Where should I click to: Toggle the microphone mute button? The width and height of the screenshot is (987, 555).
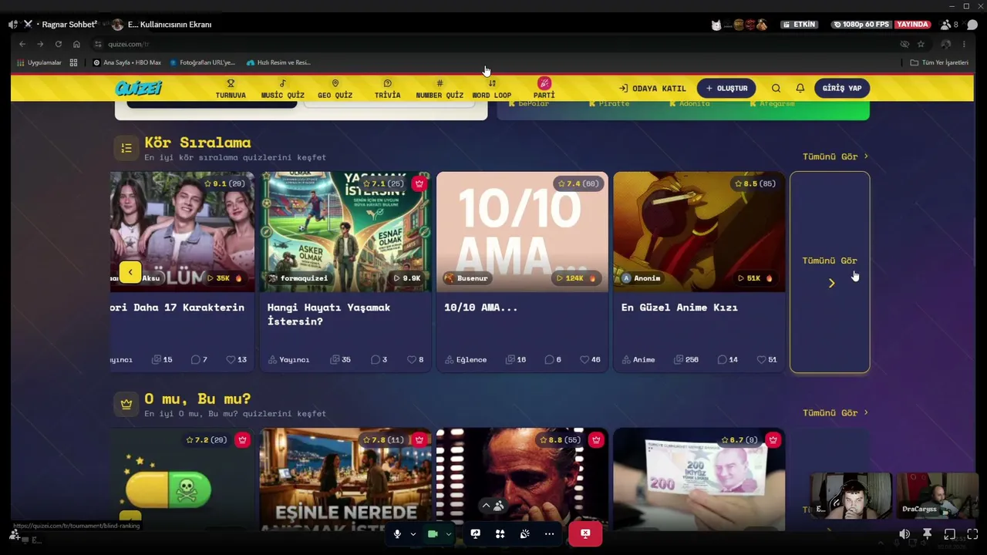pyautogui.click(x=397, y=533)
